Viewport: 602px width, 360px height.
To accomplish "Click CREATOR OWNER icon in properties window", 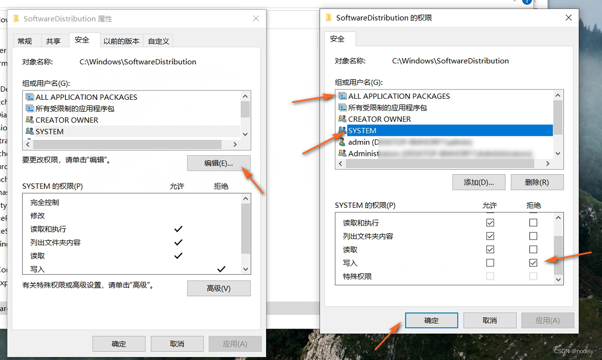I will coord(29,120).
